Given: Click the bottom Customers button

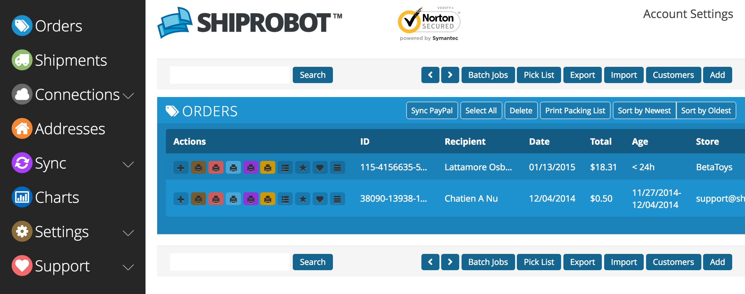Looking at the screenshot, I should 673,262.
